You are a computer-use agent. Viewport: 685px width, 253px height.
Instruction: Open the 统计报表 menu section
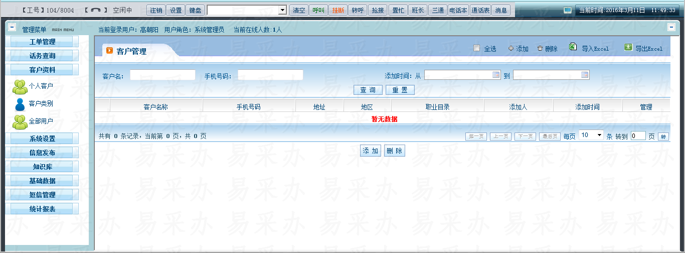pyautogui.click(x=42, y=209)
